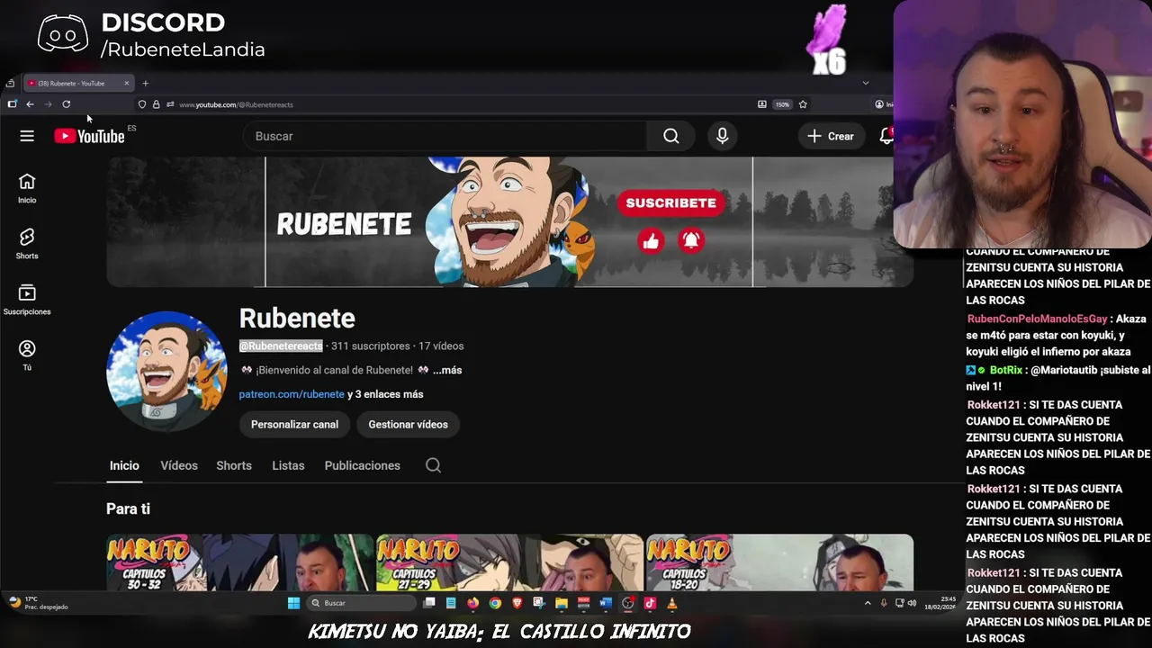Screen dimensions: 1152x648
Task: Open YouTube notifications bell
Action: coord(886,136)
